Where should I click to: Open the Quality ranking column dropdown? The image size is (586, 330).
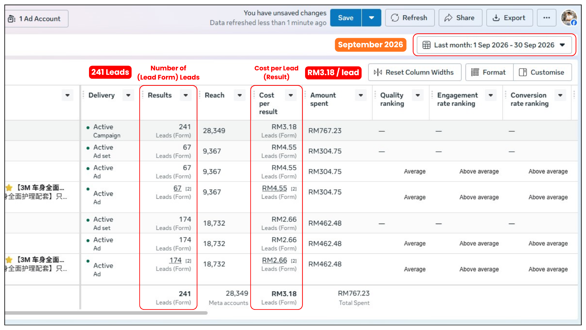(x=418, y=95)
